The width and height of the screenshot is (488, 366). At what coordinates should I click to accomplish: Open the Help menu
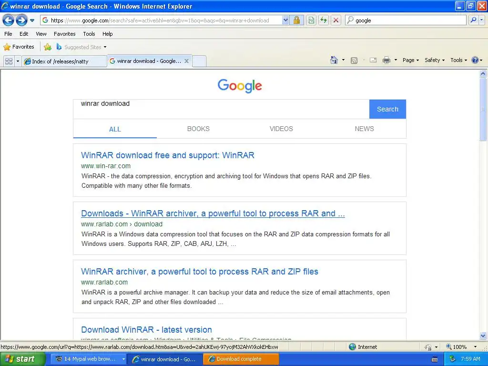(107, 34)
